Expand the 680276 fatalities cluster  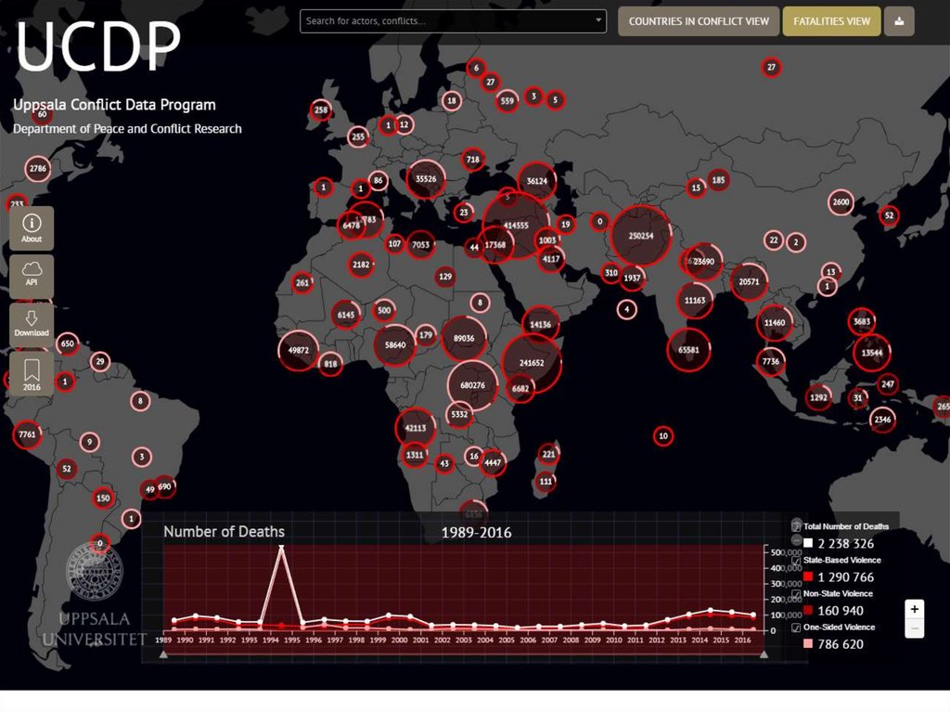(x=473, y=384)
